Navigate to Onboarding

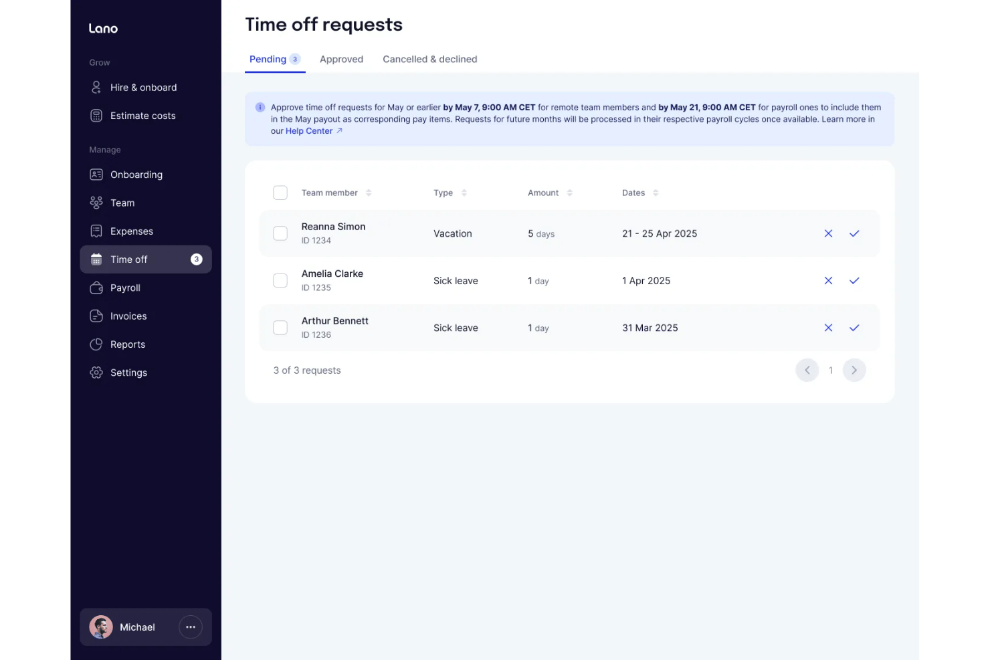[146, 175]
